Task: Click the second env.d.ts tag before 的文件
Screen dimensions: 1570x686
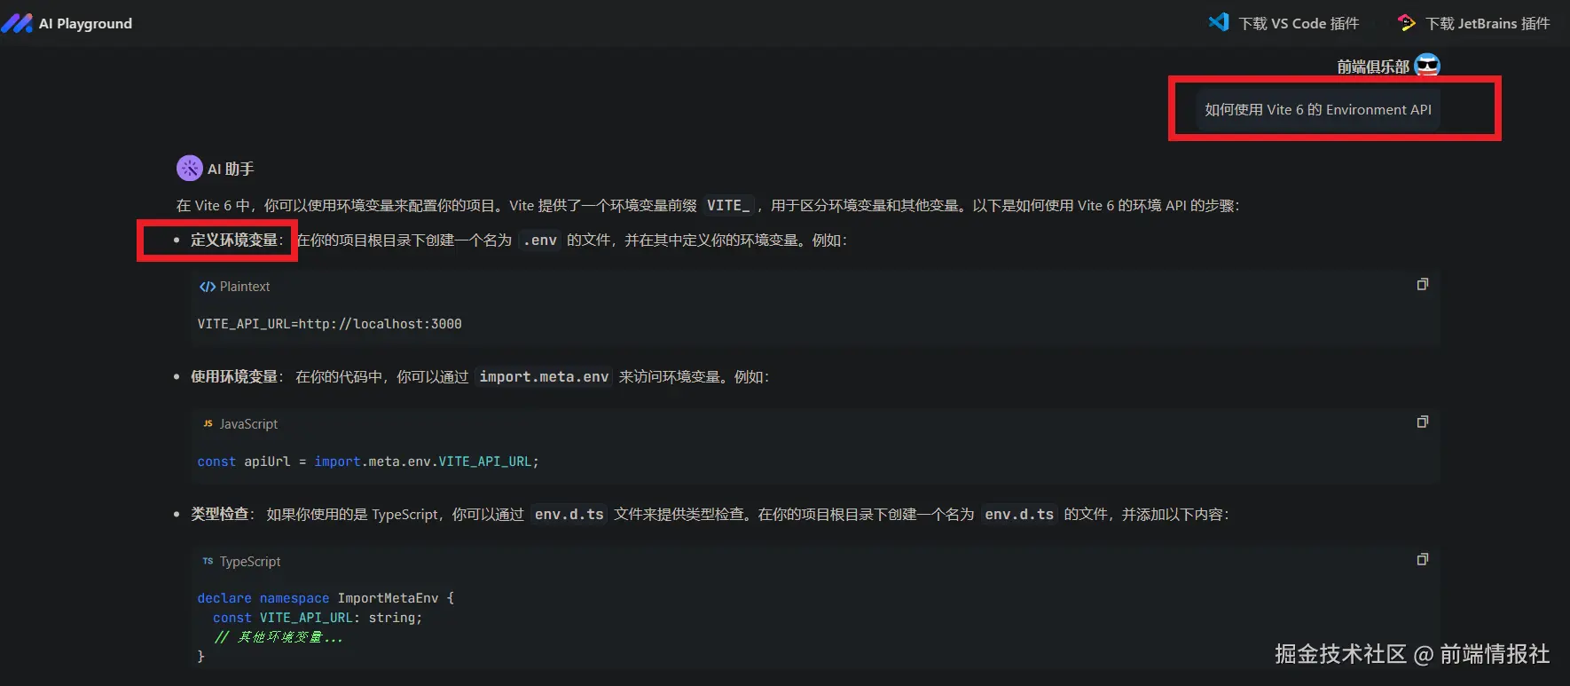Action: (1019, 514)
